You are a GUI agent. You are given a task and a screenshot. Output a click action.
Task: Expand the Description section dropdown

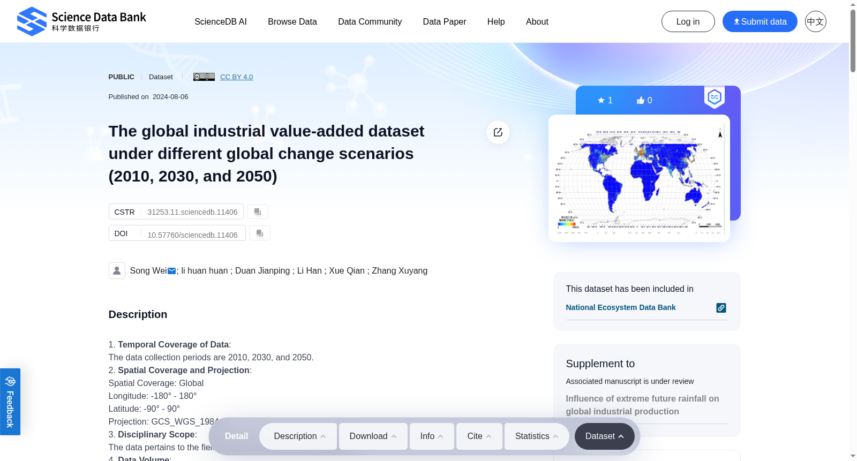point(298,436)
